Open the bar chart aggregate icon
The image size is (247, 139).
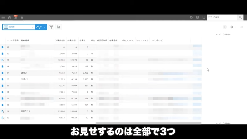(x=59, y=27)
